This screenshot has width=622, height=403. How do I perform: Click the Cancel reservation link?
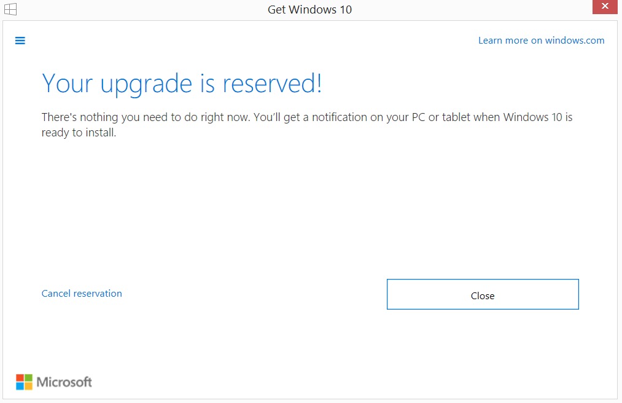click(x=82, y=294)
